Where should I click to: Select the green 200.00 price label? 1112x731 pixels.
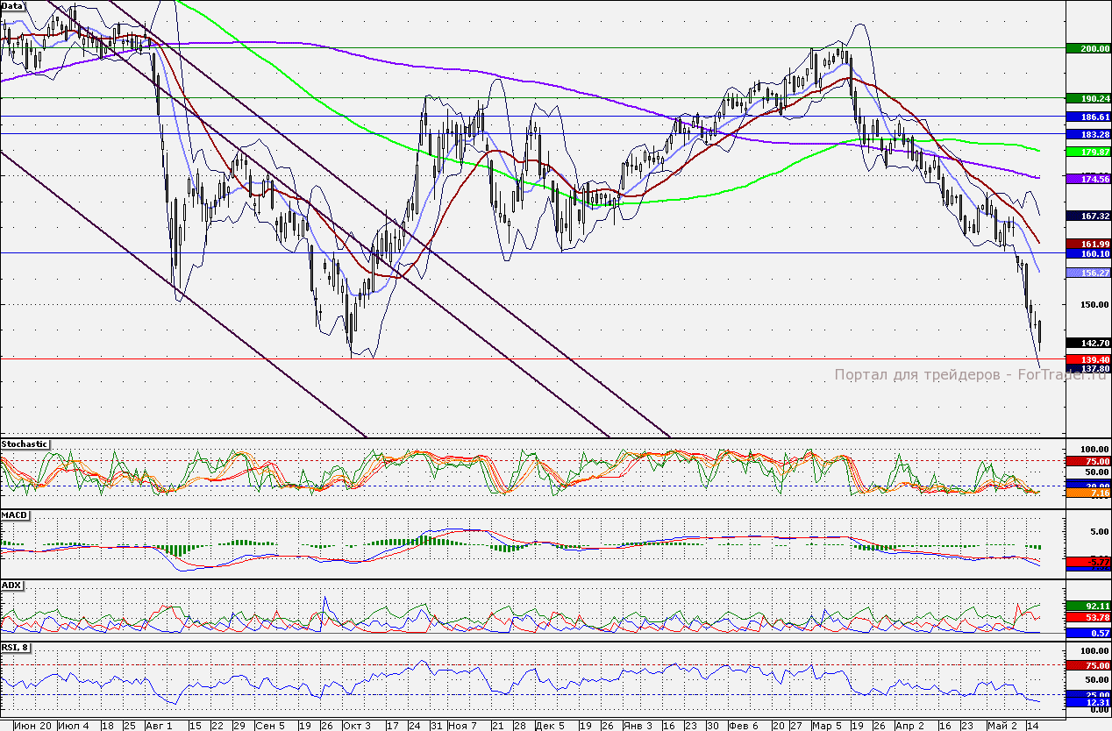[1088, 48]
